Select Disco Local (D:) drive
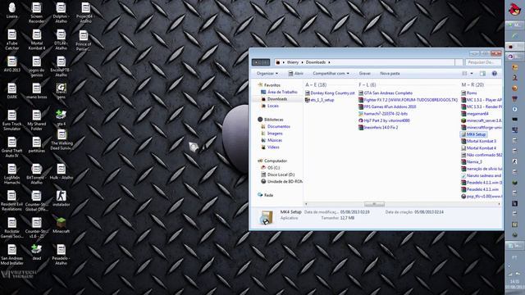 coord(281,175)
